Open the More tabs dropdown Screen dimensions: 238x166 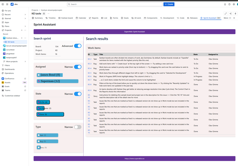tap(227, 18)
